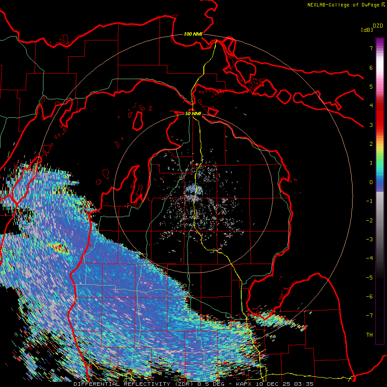
Task: Click the [dB] unit label
Action: 367,30
